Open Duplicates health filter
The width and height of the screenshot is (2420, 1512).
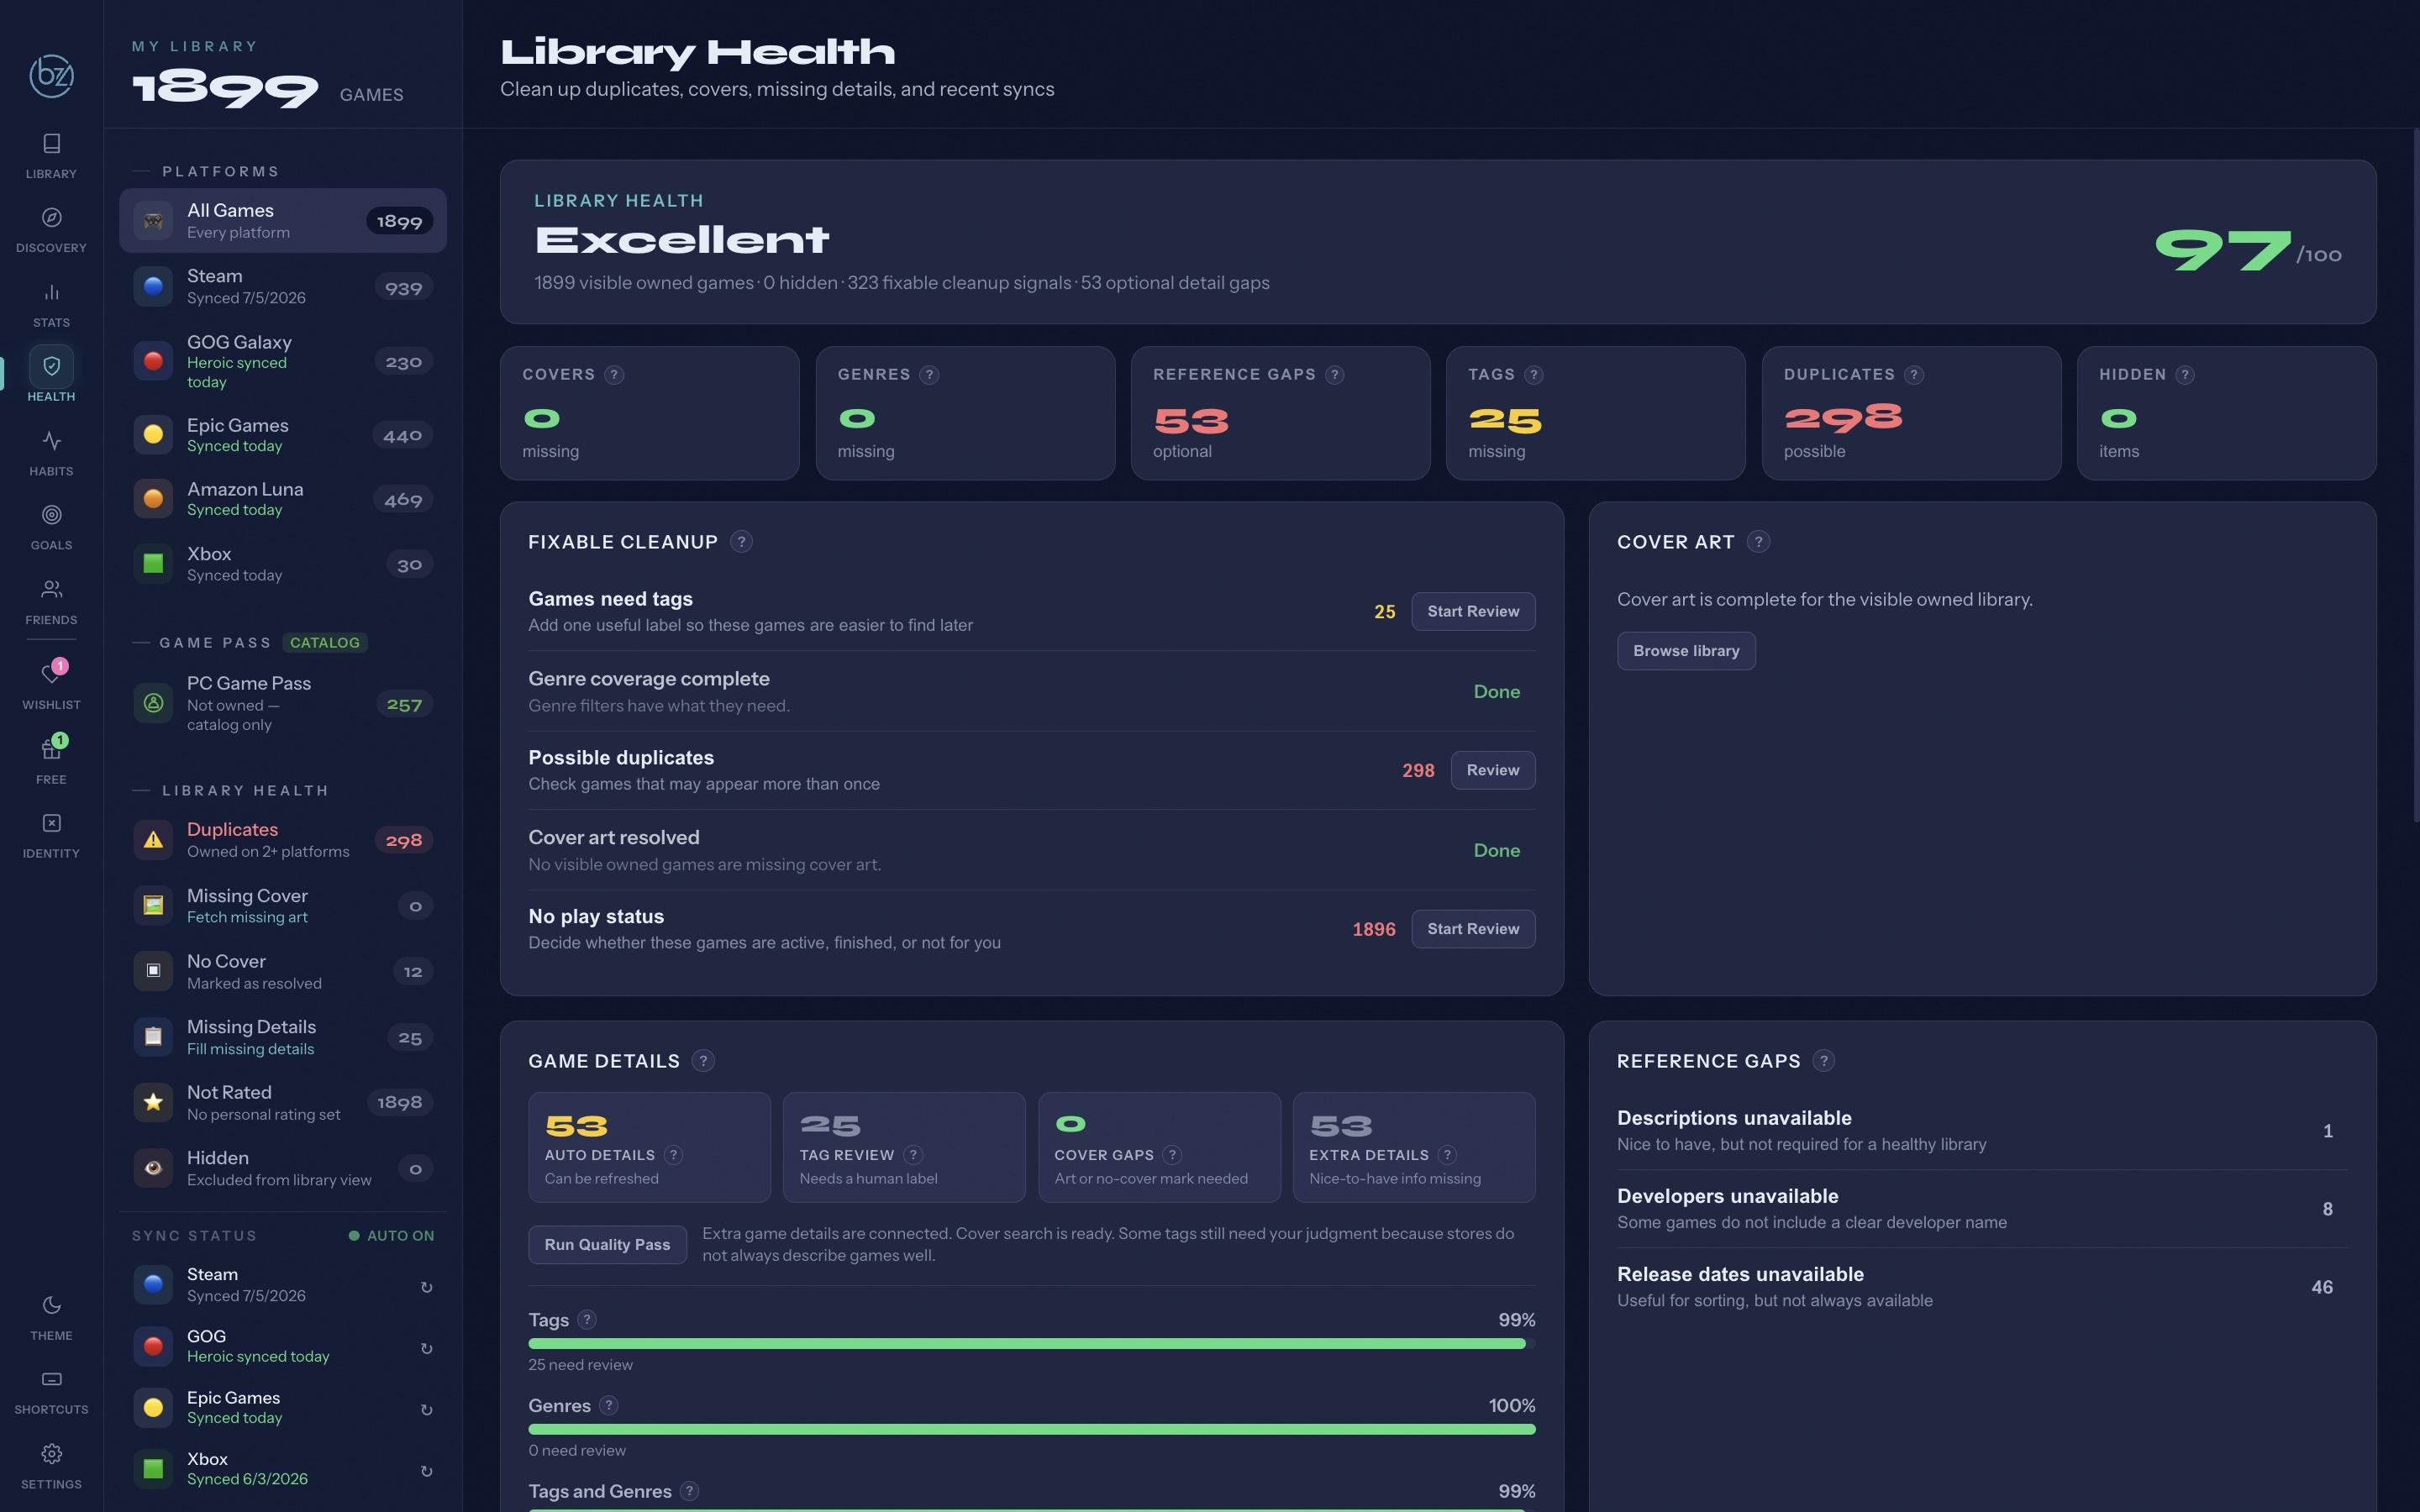click(283, 840)
